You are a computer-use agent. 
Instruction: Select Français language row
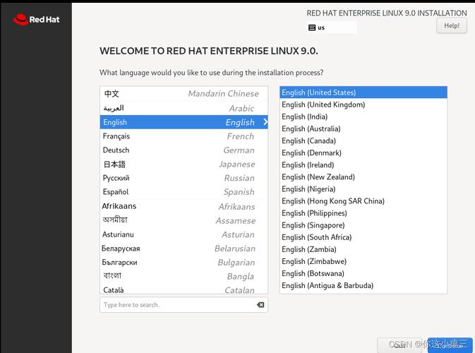184,136
